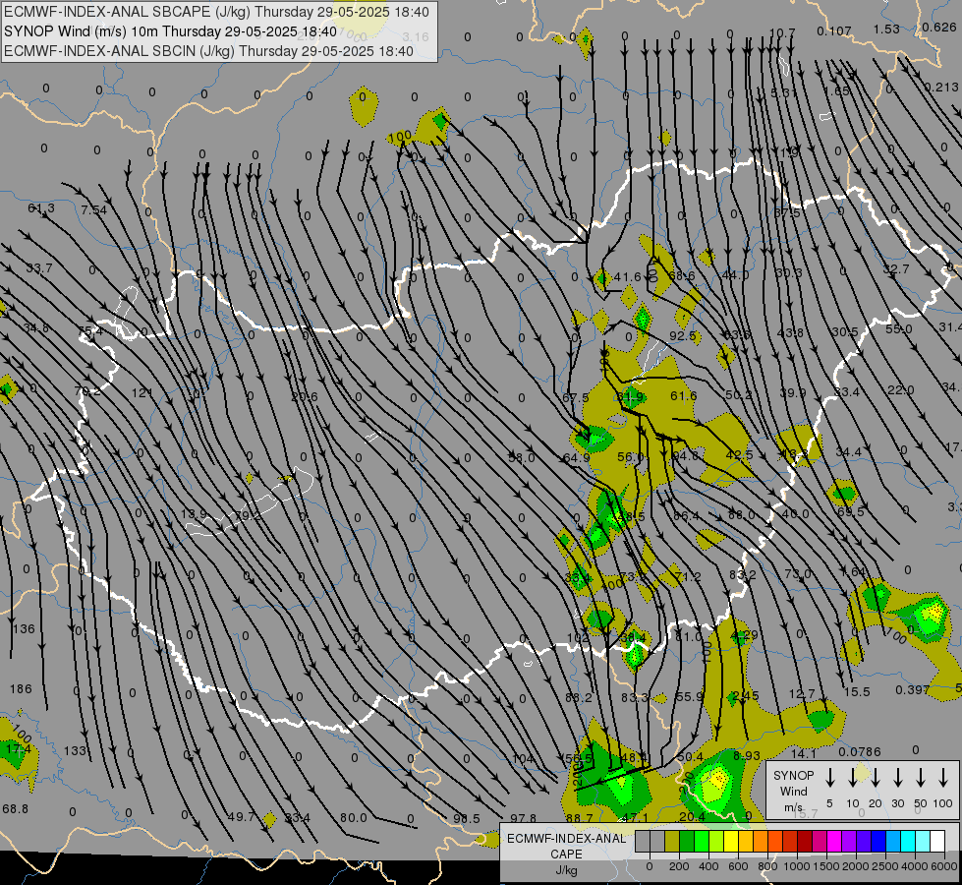This screenshot has height=885, width=962.
Task: Click the map value 14.1
Action: (x=804, y=753)
